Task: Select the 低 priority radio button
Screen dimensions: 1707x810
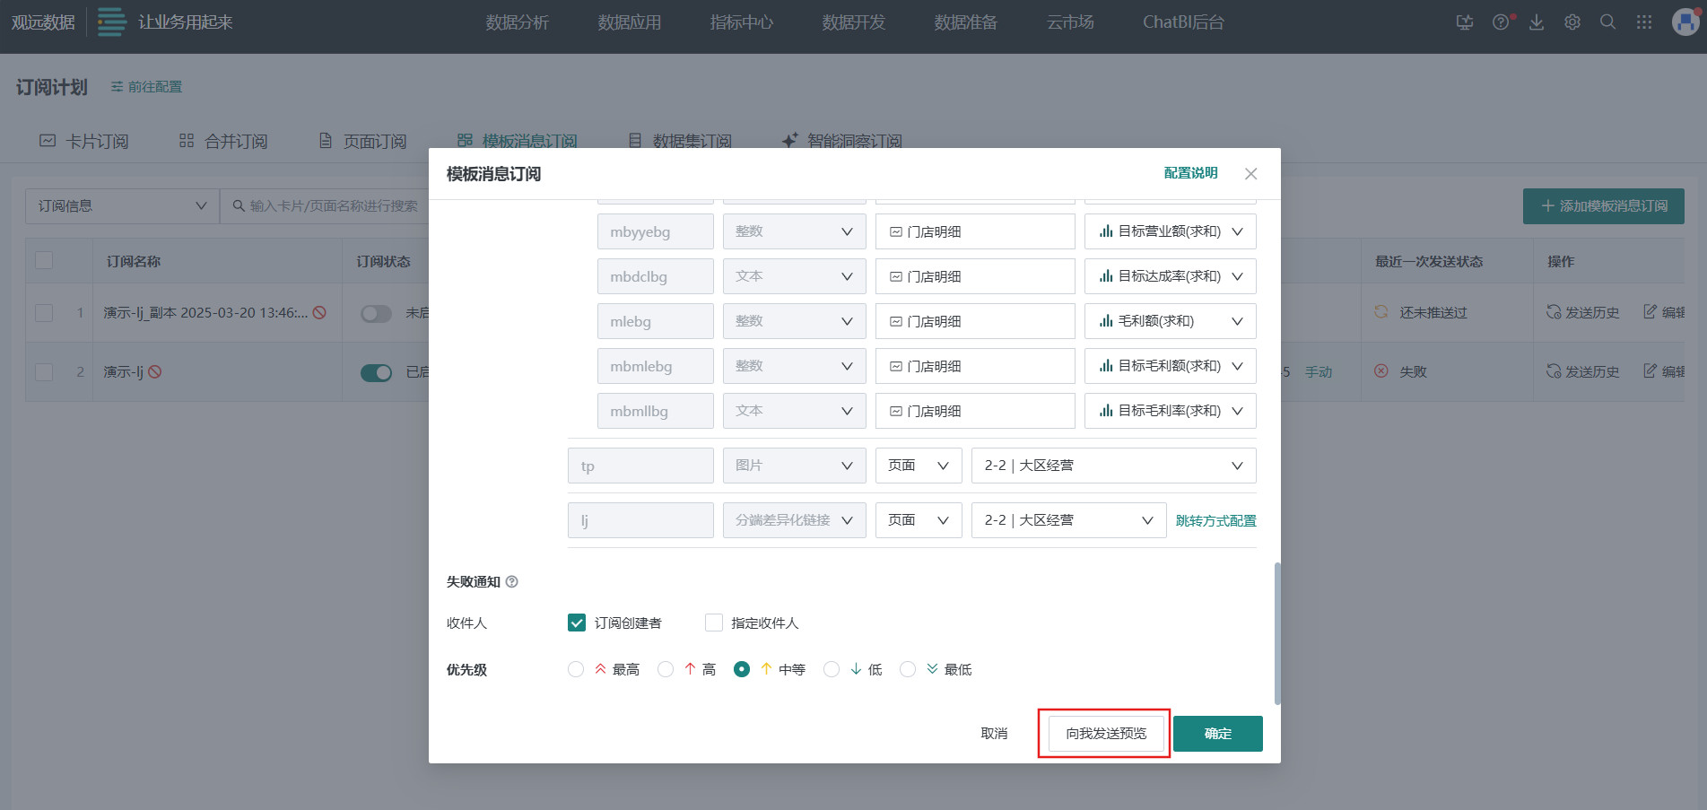Action: [832, 669]
